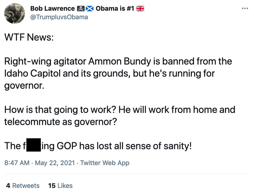
Task: Click the words "Idaho Capitol" in the tweet
Action: point(32,73)
